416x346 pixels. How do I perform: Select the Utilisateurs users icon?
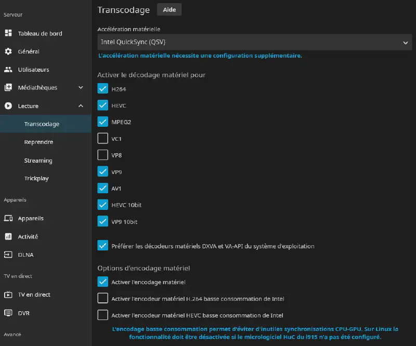(8, 69)
